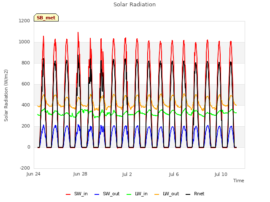The height and width of the screenshot is (202, 270).
Task: Toggle the SW_out legend entry
Action: click(x=107, y=194)
